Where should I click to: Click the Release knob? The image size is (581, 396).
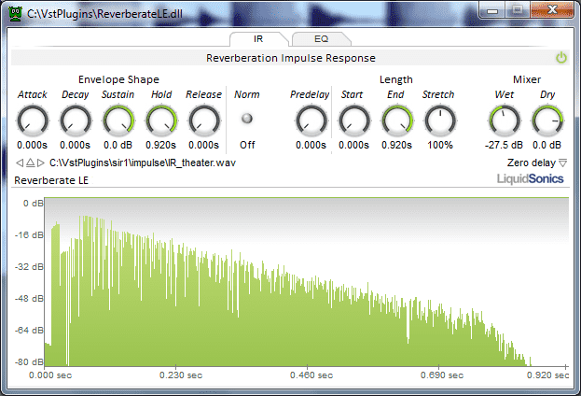click(203, 120)
